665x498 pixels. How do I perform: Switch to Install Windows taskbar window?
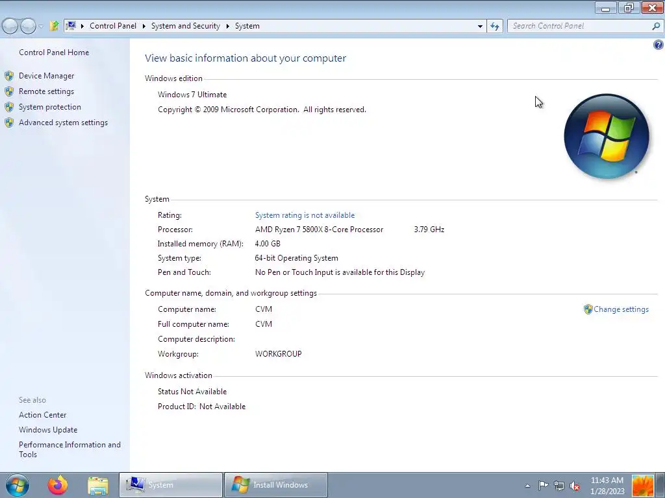[275, 485]
